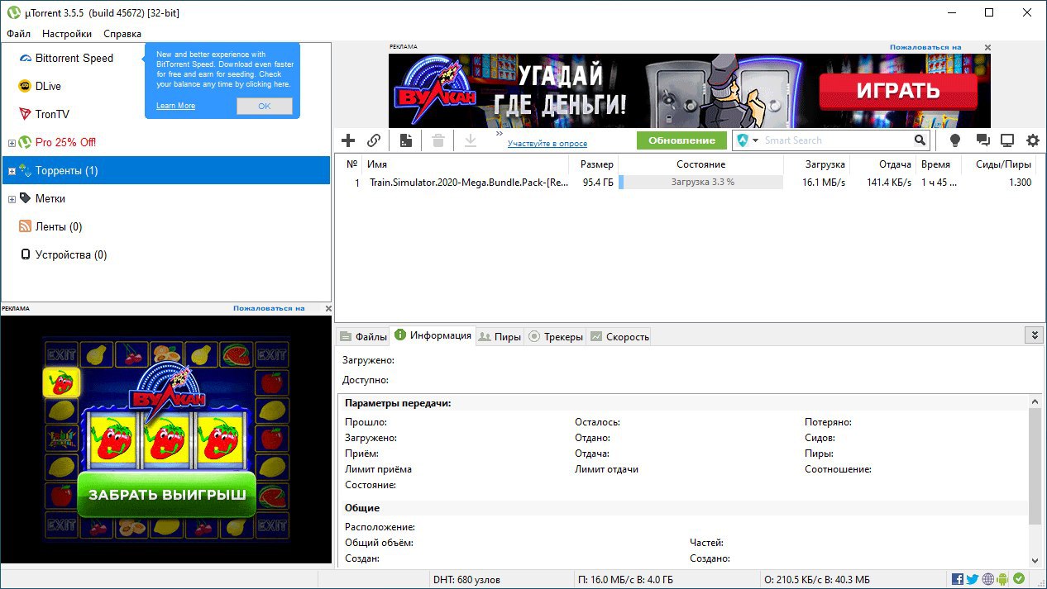Click the green Обновление button

point(681,140)
